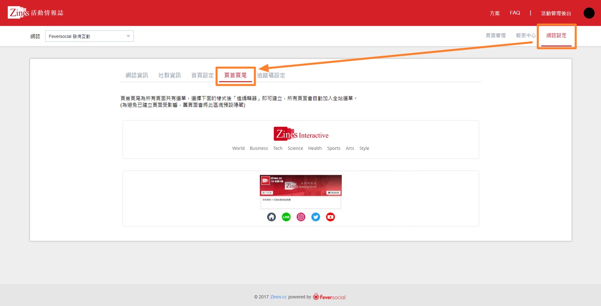Click the red YouTube icon
The width and height of the screenshot is (601, 306).
(330, 217)
